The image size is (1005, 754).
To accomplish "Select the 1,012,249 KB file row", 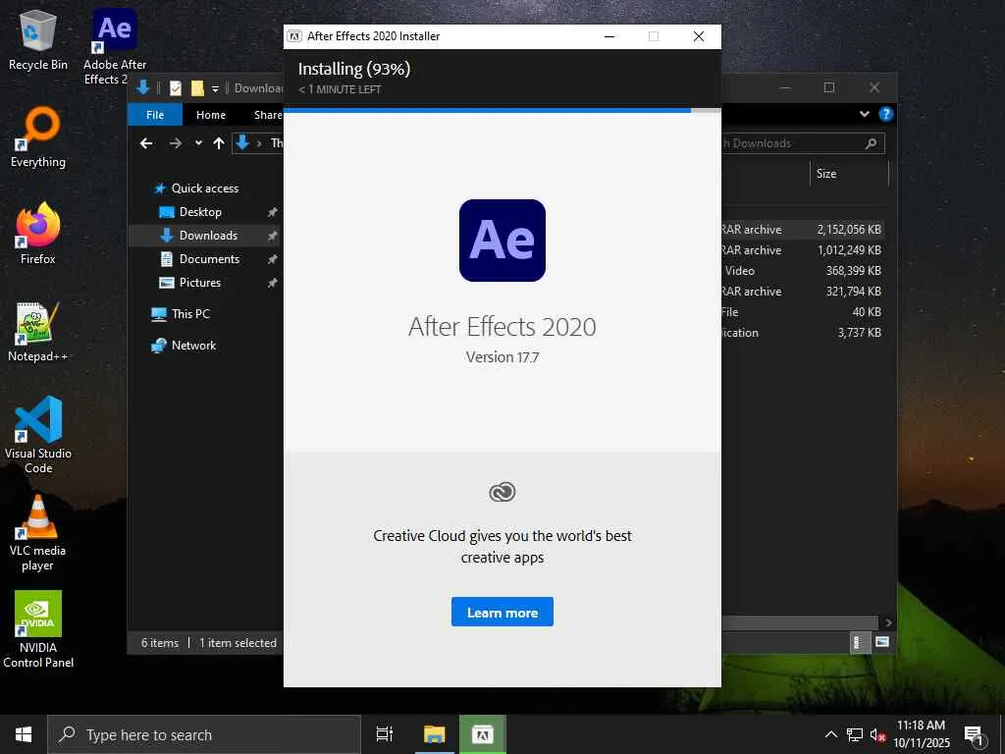I will pos(801,250).
